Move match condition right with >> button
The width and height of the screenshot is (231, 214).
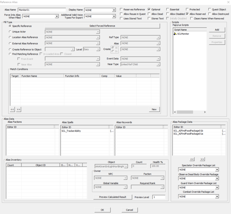[x=18, y=109]
